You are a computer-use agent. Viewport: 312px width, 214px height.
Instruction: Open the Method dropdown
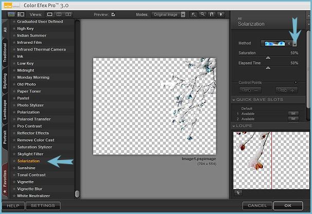tap(294, 44)
